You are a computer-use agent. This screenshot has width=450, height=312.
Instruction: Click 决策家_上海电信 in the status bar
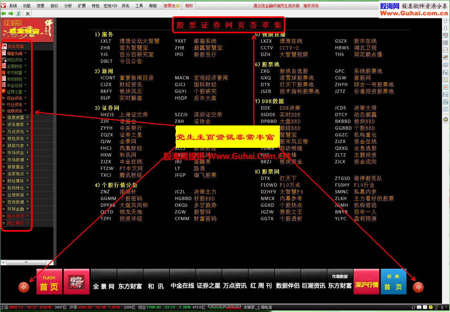pos(258,307)
